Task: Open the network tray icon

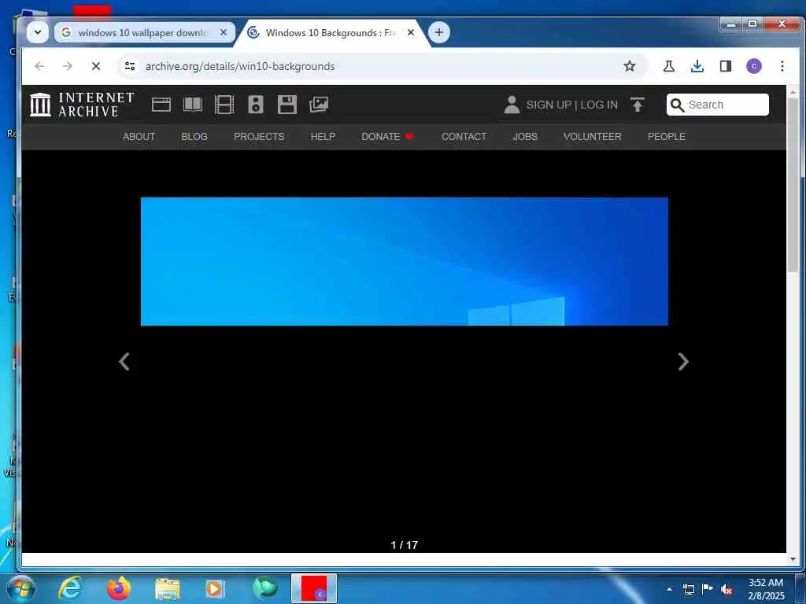Action: point(688,589)
